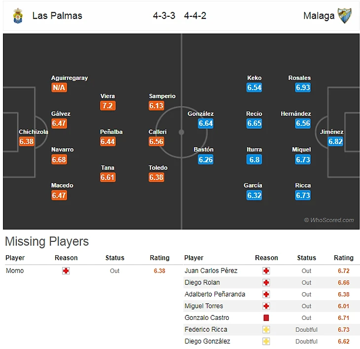This screenshot has width=360, height=349.
Task: Click player name Chichizola on the pitch
Action: [x=34, y=132]
